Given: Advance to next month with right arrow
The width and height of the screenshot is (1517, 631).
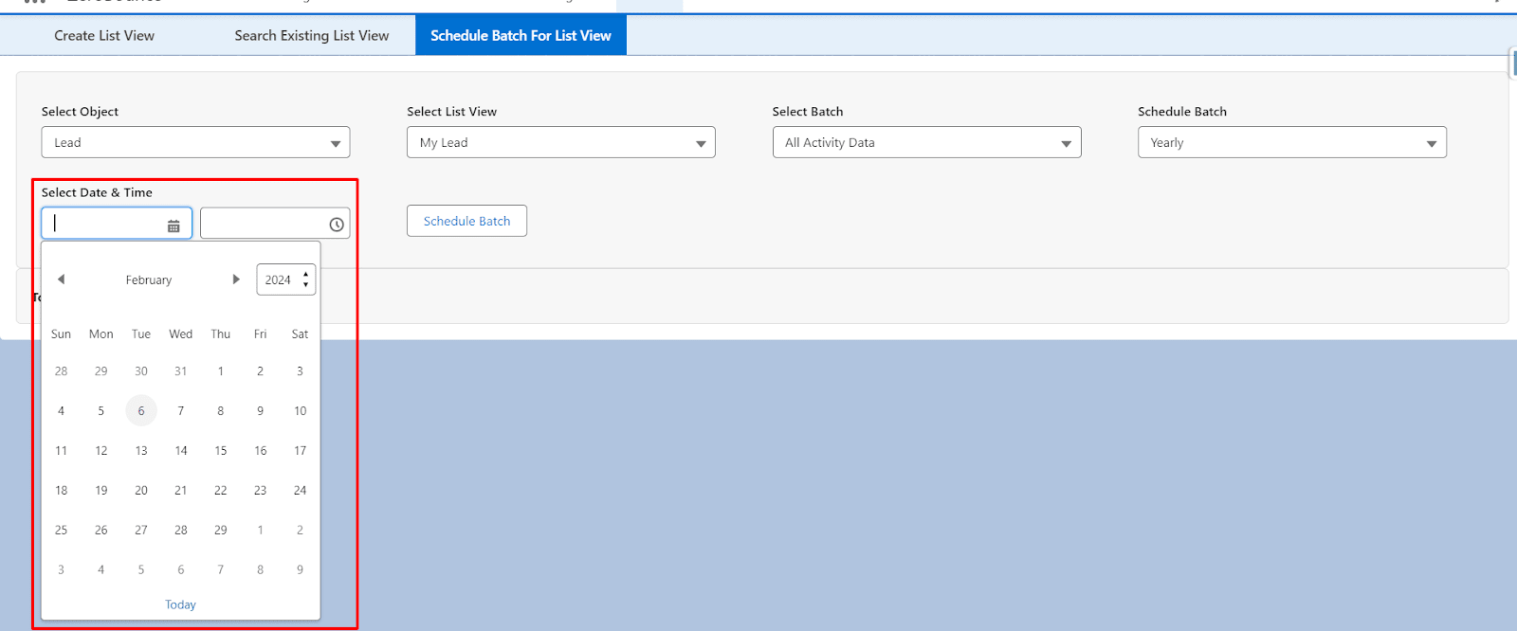Looking at the screenshot, I should (x=236, y=279).
